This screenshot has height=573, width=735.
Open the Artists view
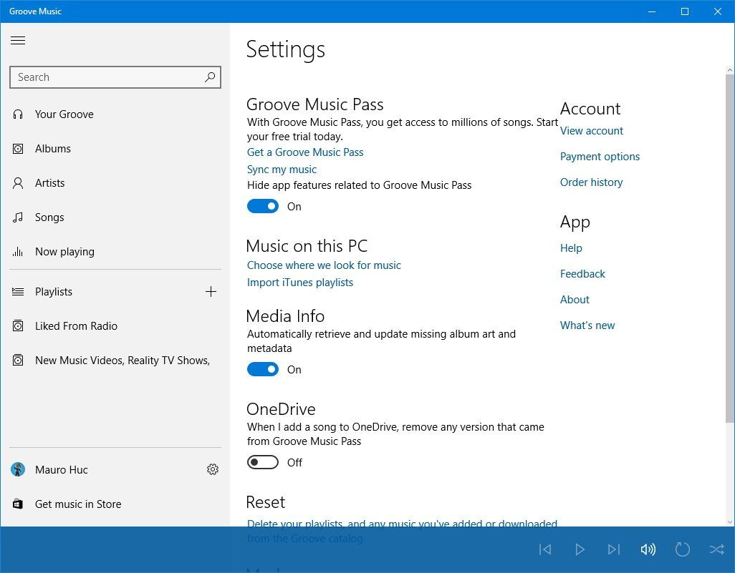pyautogui.click(x=50, y=182)
